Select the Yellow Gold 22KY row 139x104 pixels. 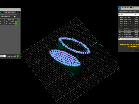(x=129, y=27)
